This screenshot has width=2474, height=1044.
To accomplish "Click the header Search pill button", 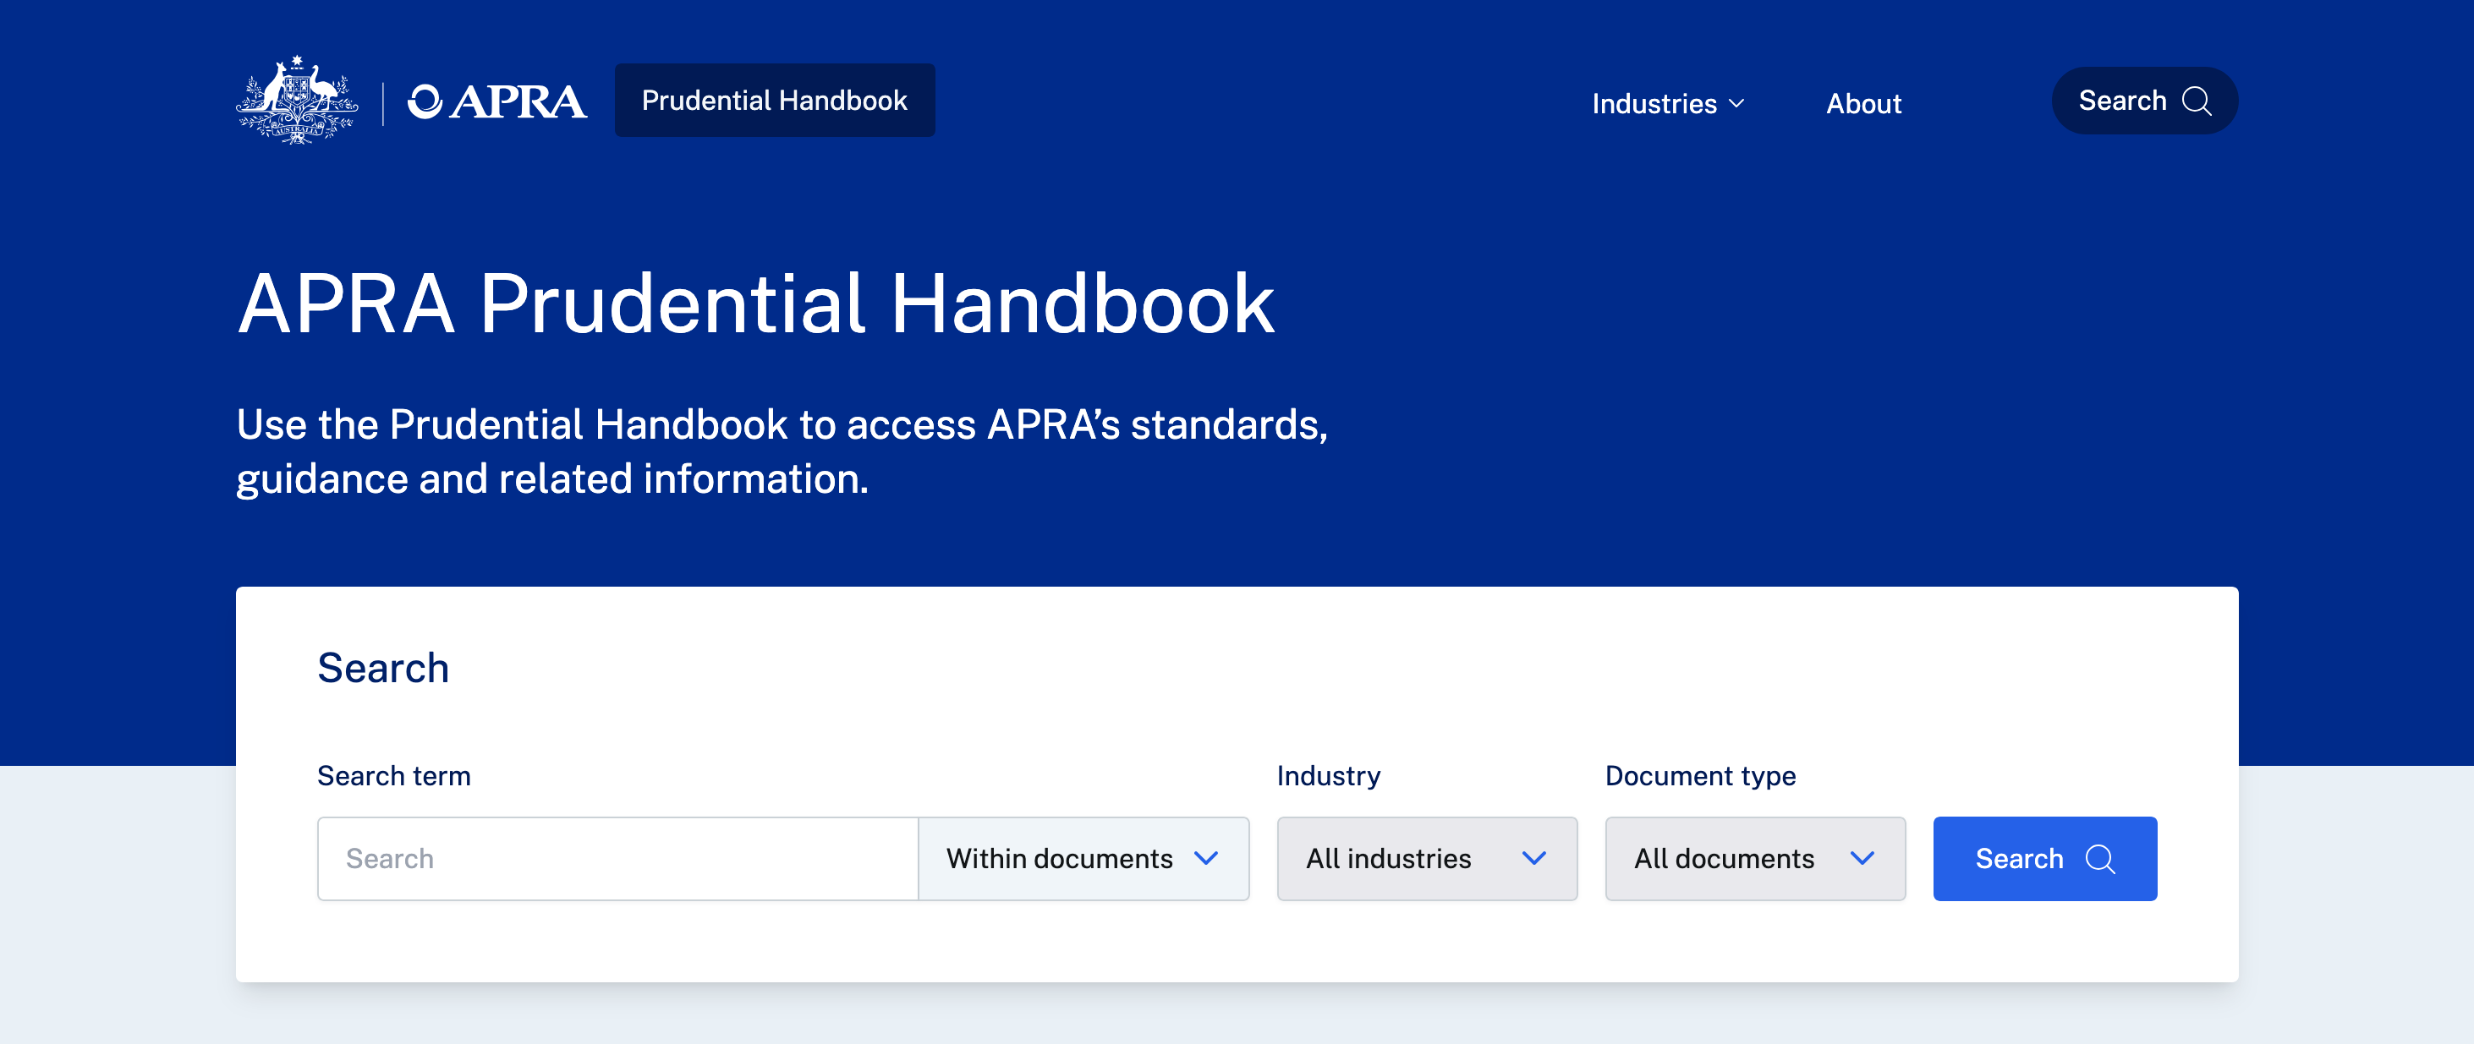I will (2143, 101).
